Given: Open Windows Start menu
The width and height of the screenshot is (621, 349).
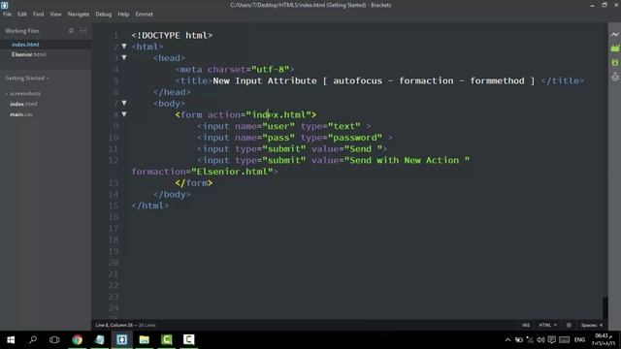Looking at the screenshot, I should [11, 339].
